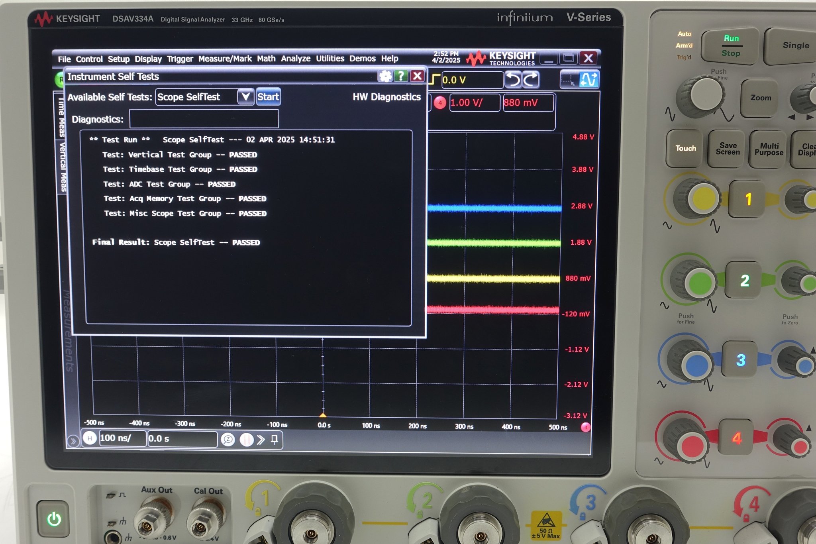Start the selected self test
This screenshot has height=544, width=816.
(268, 97)
